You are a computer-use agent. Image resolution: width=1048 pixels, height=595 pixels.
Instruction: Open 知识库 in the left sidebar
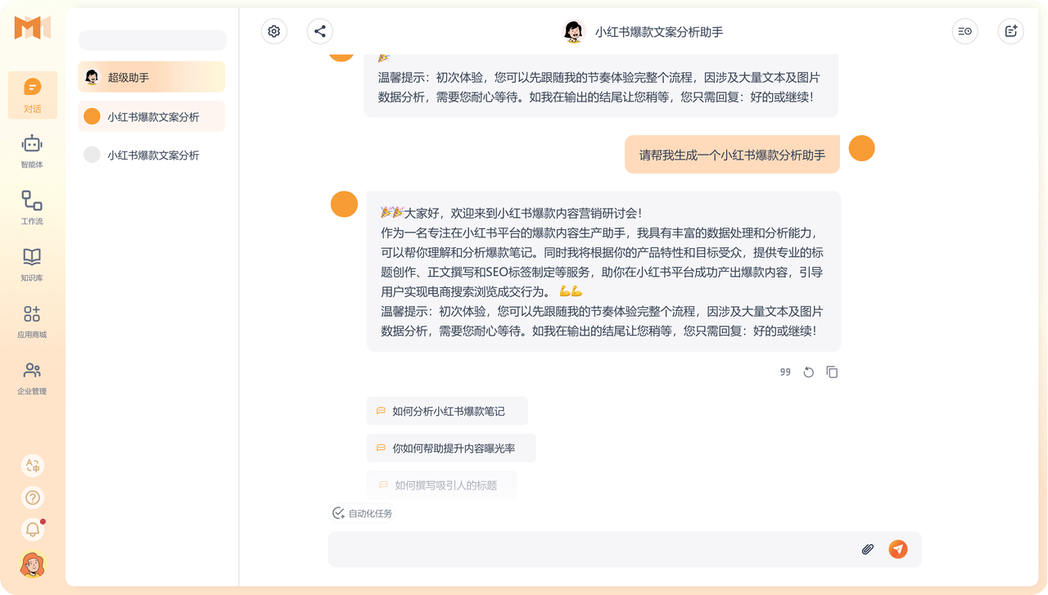[32, 264]
